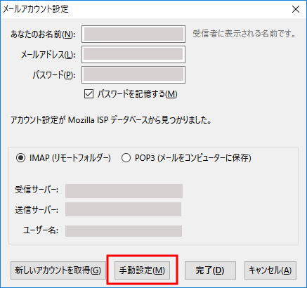Click the 新しいアカウントを取得(G) button

tap(58, 270)
